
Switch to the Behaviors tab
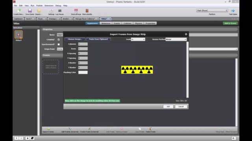(x=106, y=23)
